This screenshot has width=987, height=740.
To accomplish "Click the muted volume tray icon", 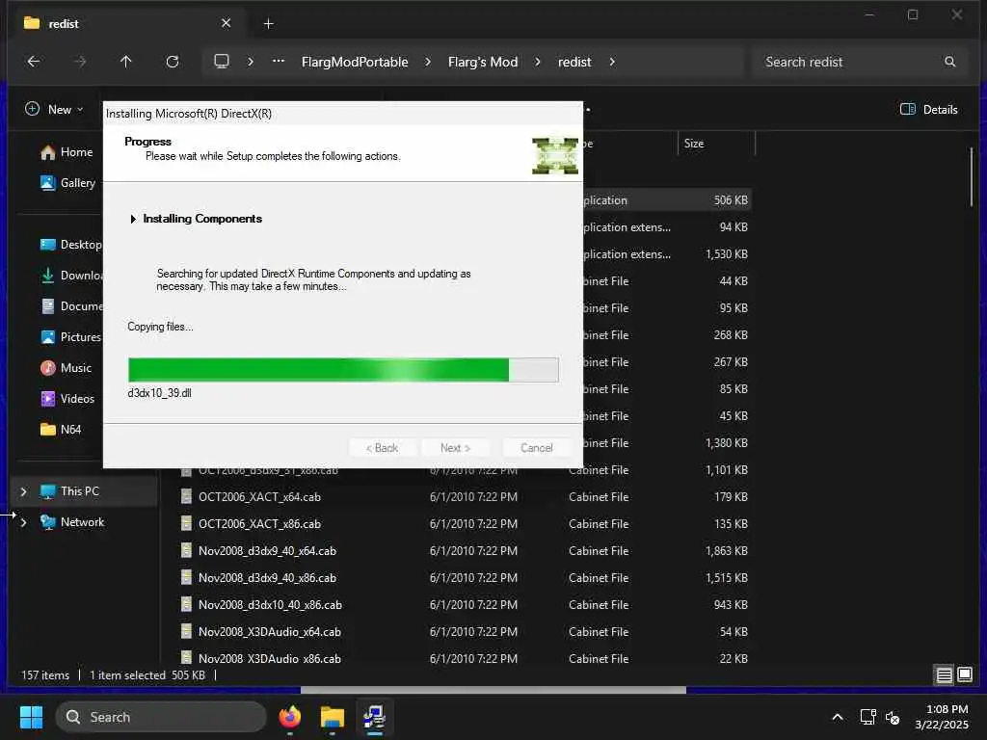I will pos(892,717).
